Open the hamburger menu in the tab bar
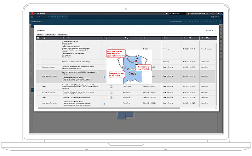Screen dimensions: 252x156 (x=32, y=17)
